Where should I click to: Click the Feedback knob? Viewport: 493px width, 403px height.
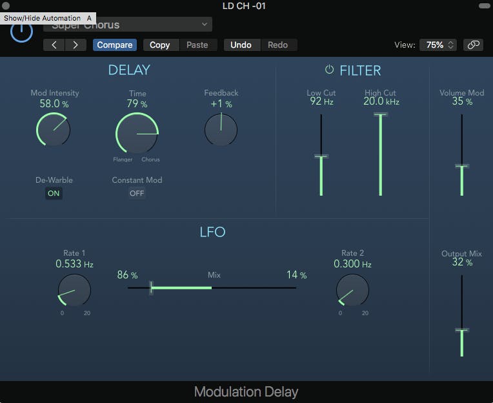pos(221,129)
